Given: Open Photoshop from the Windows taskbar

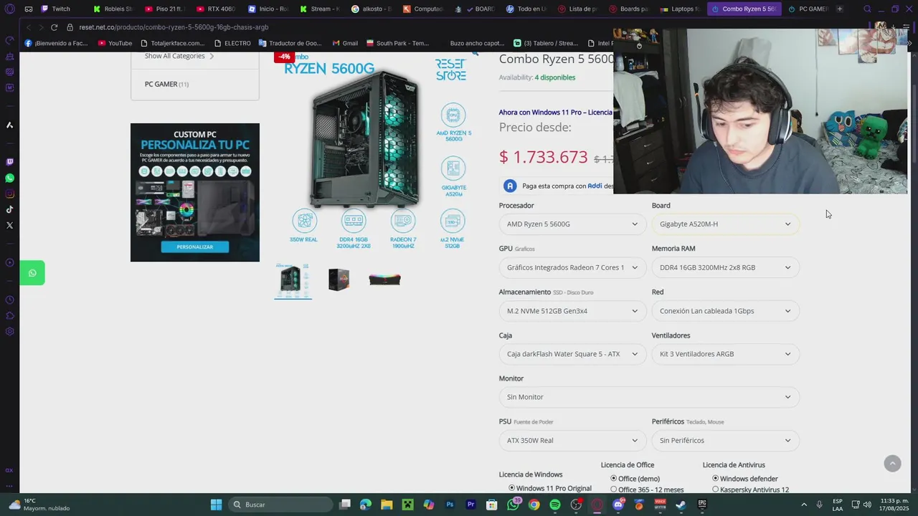Looking at the screenshot, I should click(x=450, y=505).
